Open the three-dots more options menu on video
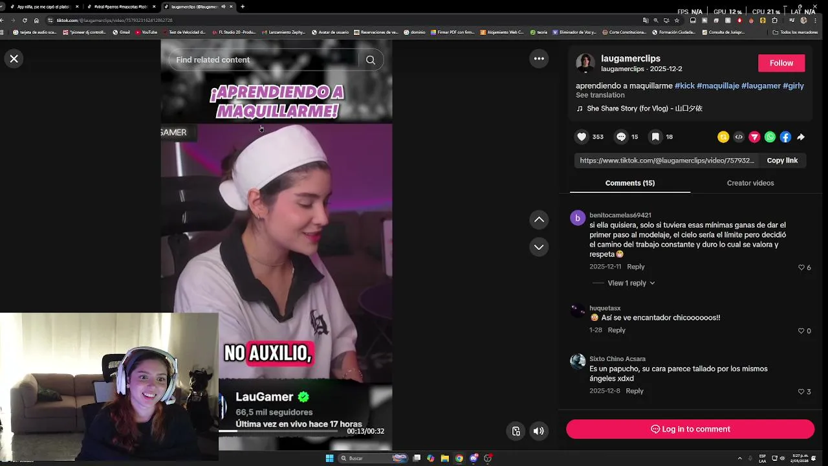This screenshot has width=828, height=466. tap(539, 58)
